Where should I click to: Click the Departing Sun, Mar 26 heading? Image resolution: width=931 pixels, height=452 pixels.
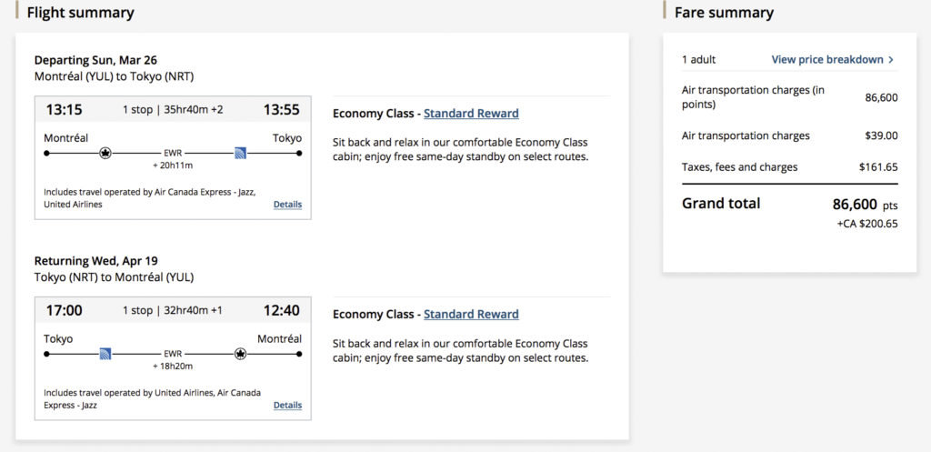(95, 60)
